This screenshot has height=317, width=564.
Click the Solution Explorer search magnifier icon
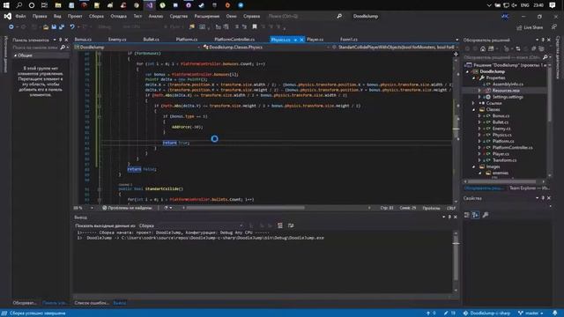[x=545, y=57]
